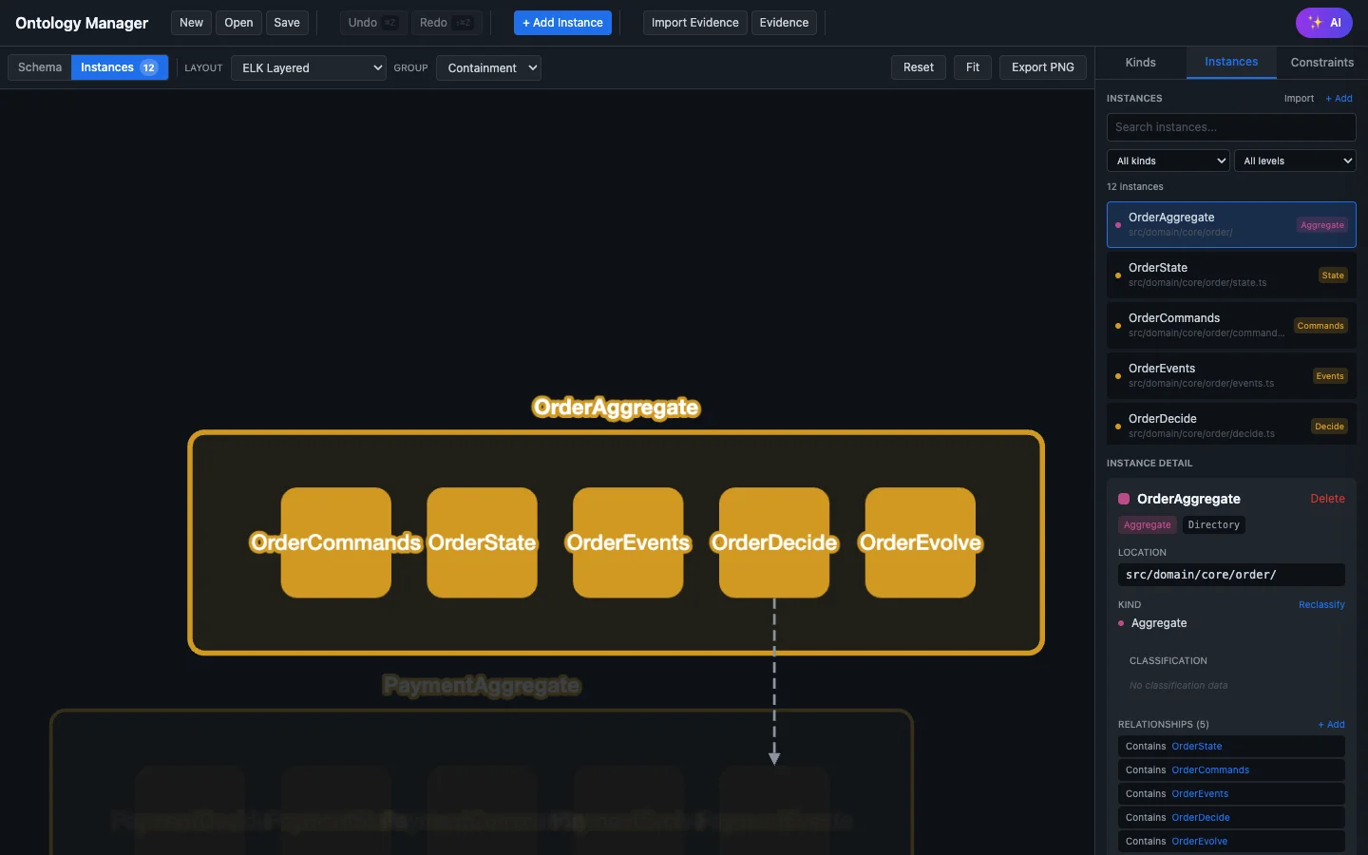Open the Import Evidence dialog
The height and width of the screenshot is (855, 1368).
694,22
